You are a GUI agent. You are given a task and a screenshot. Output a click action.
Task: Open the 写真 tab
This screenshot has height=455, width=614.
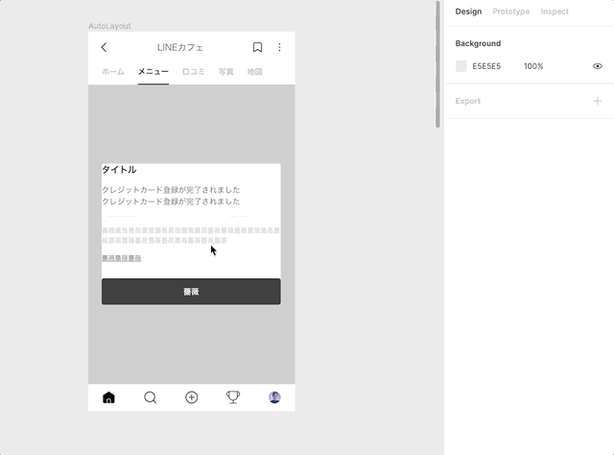click(x=226, y=72)
